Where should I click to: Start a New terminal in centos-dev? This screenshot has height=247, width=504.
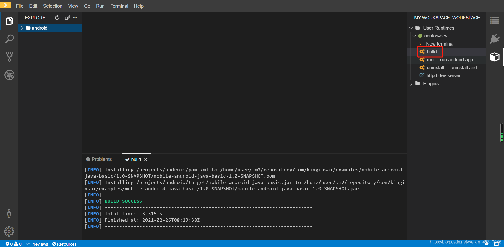[440, 44]
